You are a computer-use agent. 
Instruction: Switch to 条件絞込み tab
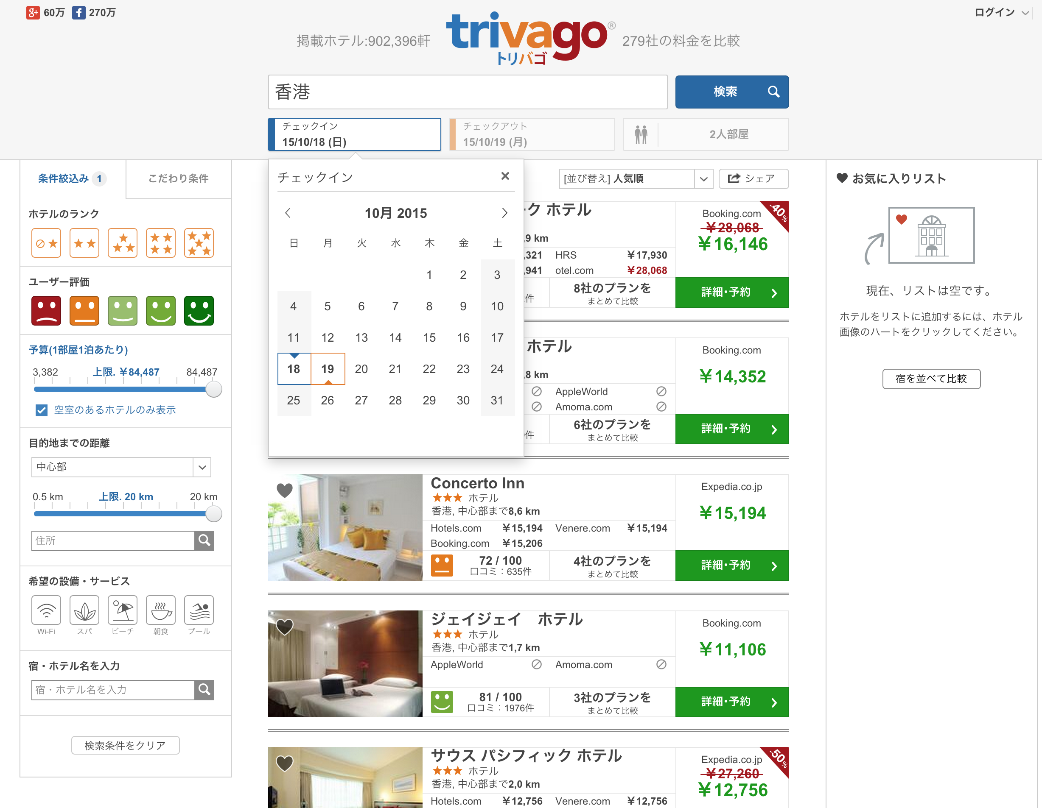(x=73, y=179)
